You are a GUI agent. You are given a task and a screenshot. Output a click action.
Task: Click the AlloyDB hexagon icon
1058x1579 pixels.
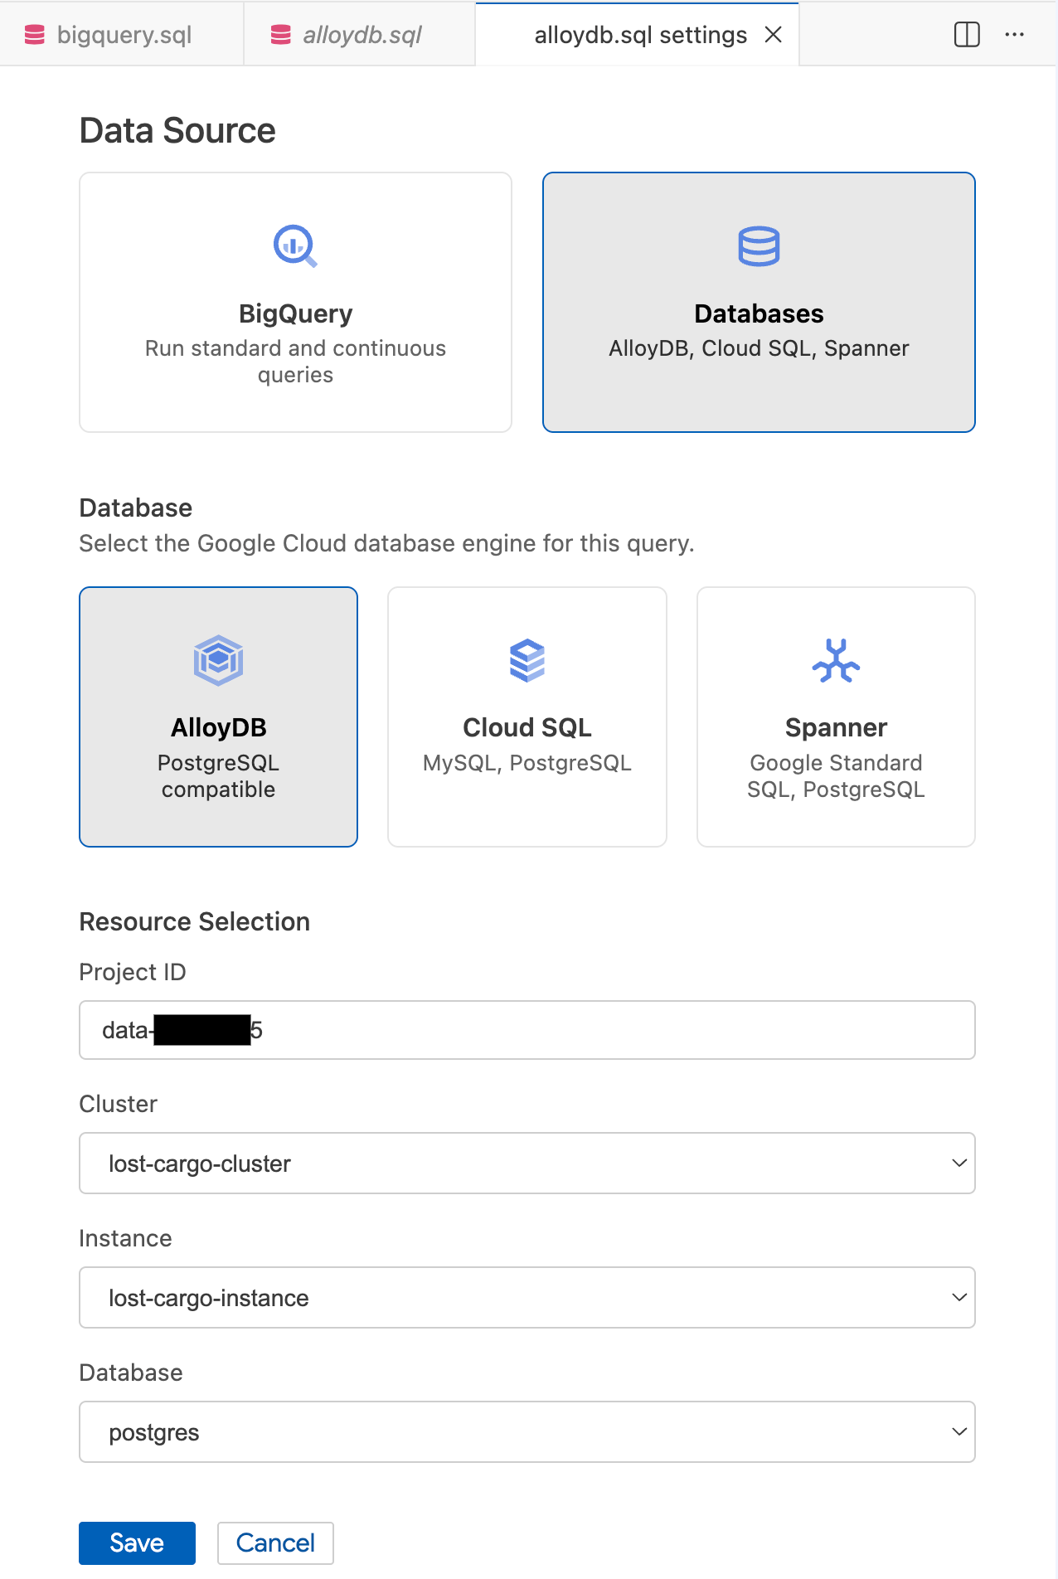(x=218, y=660)
